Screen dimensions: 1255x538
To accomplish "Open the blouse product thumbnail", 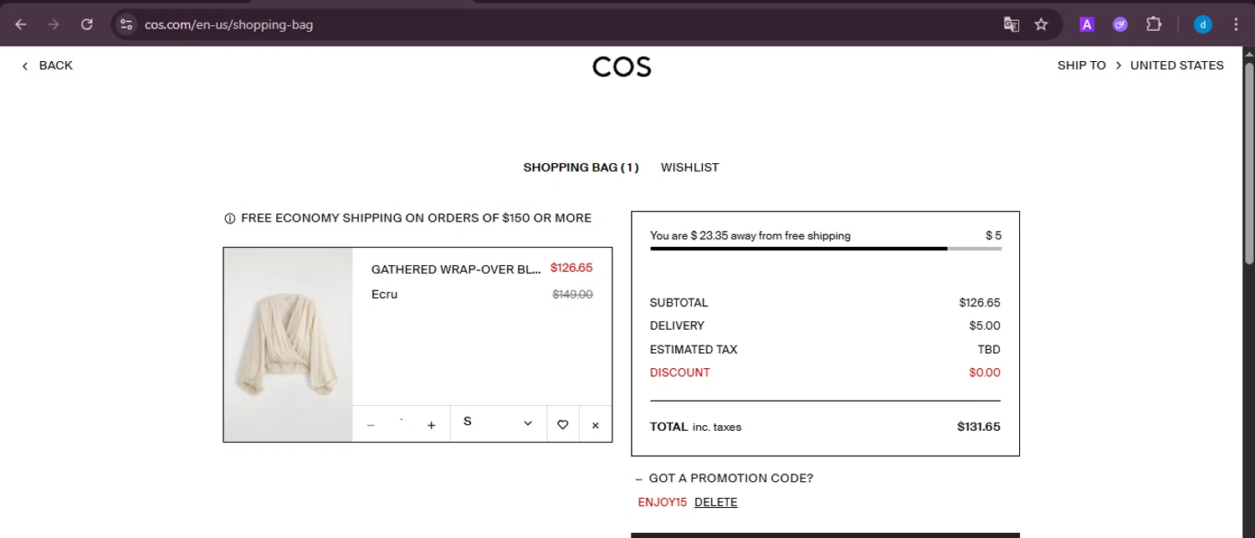I will [x=288, y=345].
